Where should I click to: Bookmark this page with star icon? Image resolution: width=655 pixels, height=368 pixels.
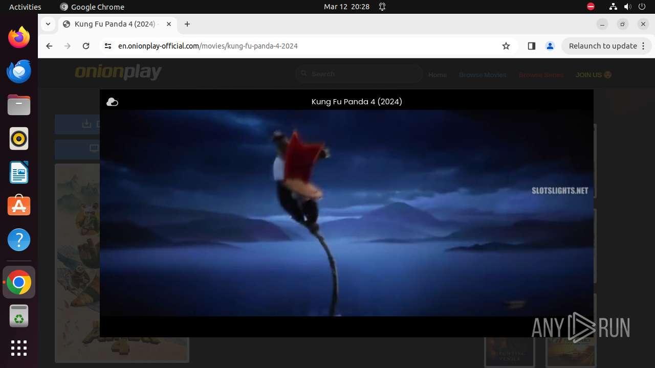[x=506, y=46]
